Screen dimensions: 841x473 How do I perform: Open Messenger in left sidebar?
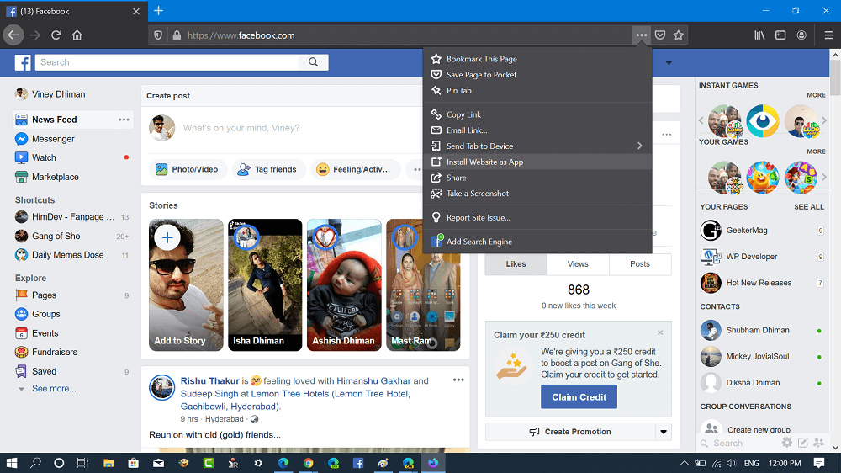click(53, 139)
